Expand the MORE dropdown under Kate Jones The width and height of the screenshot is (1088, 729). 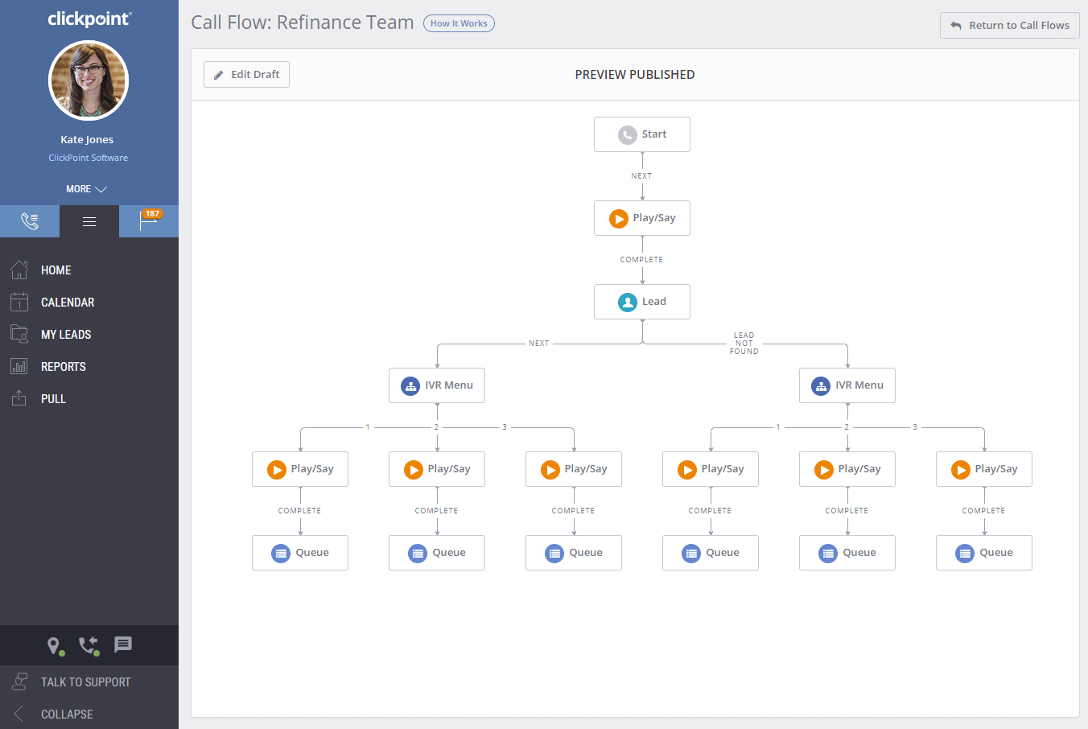(x=87, y=188)
